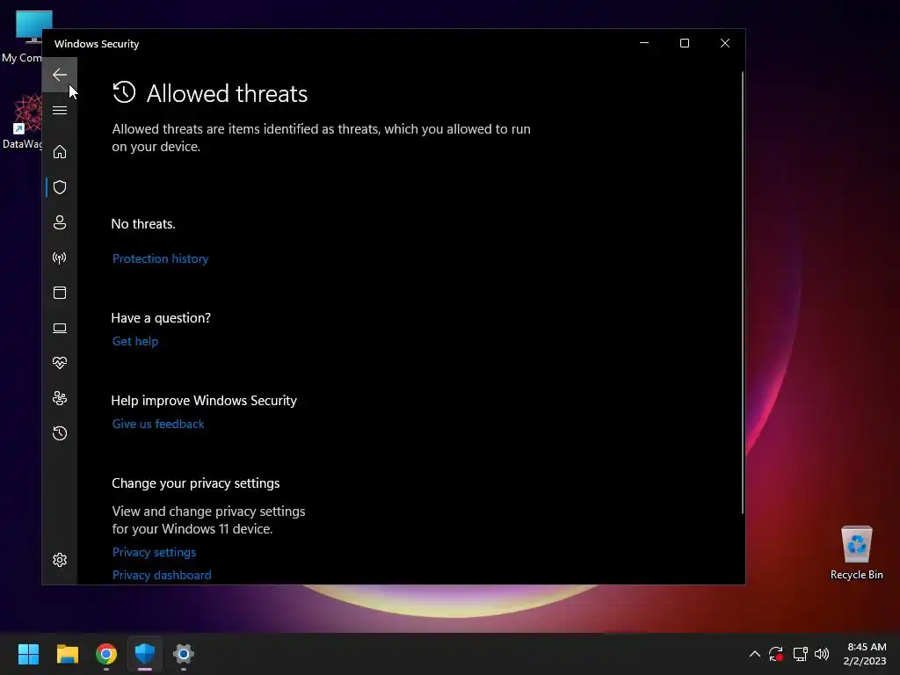Select the Recycle Bin desktop icon

856,552
